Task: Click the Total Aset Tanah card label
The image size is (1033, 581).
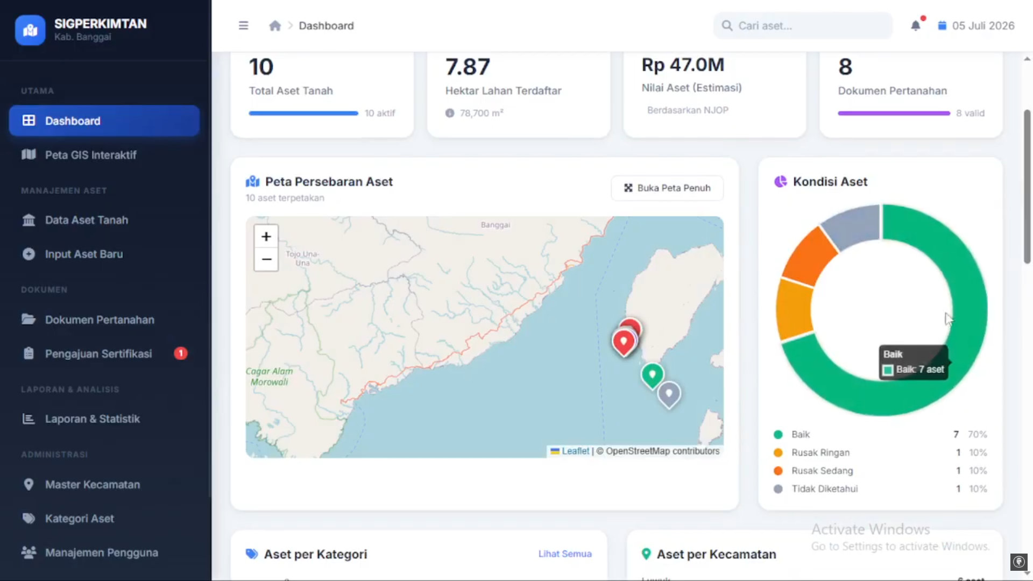Action: (x=291, y=91)
